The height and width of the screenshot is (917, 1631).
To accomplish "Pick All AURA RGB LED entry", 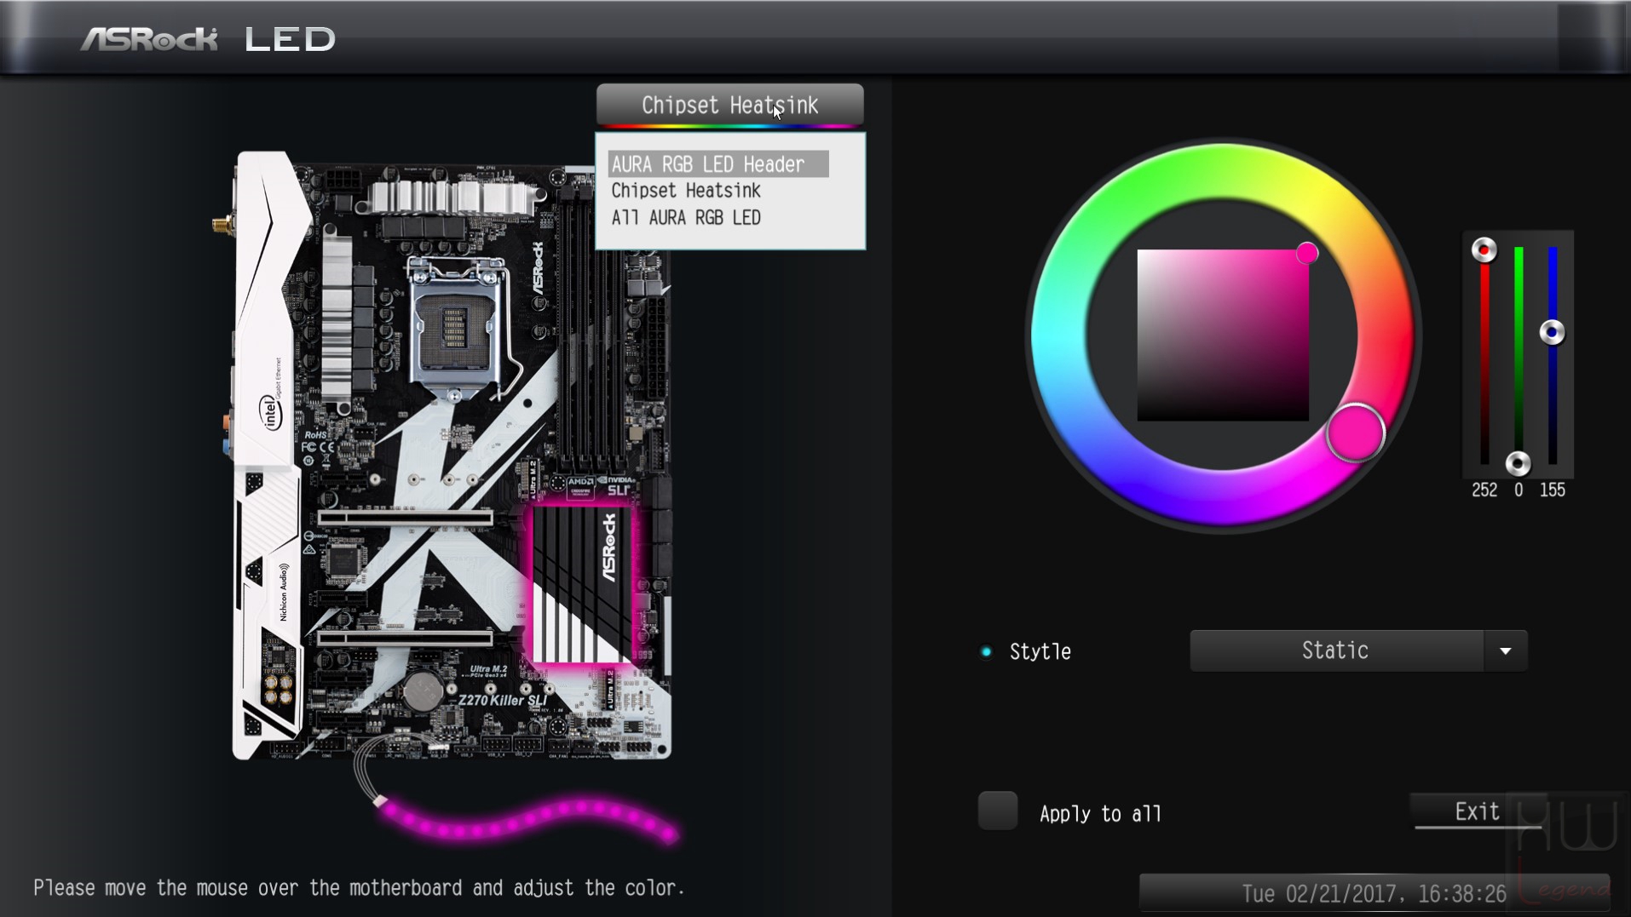I will tap(686, 218).
